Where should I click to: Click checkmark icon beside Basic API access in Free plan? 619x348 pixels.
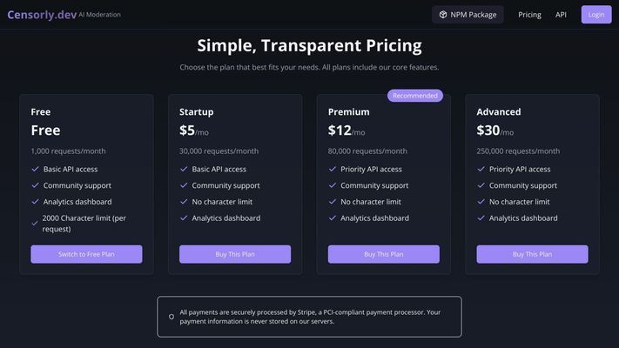pos(35,169)
